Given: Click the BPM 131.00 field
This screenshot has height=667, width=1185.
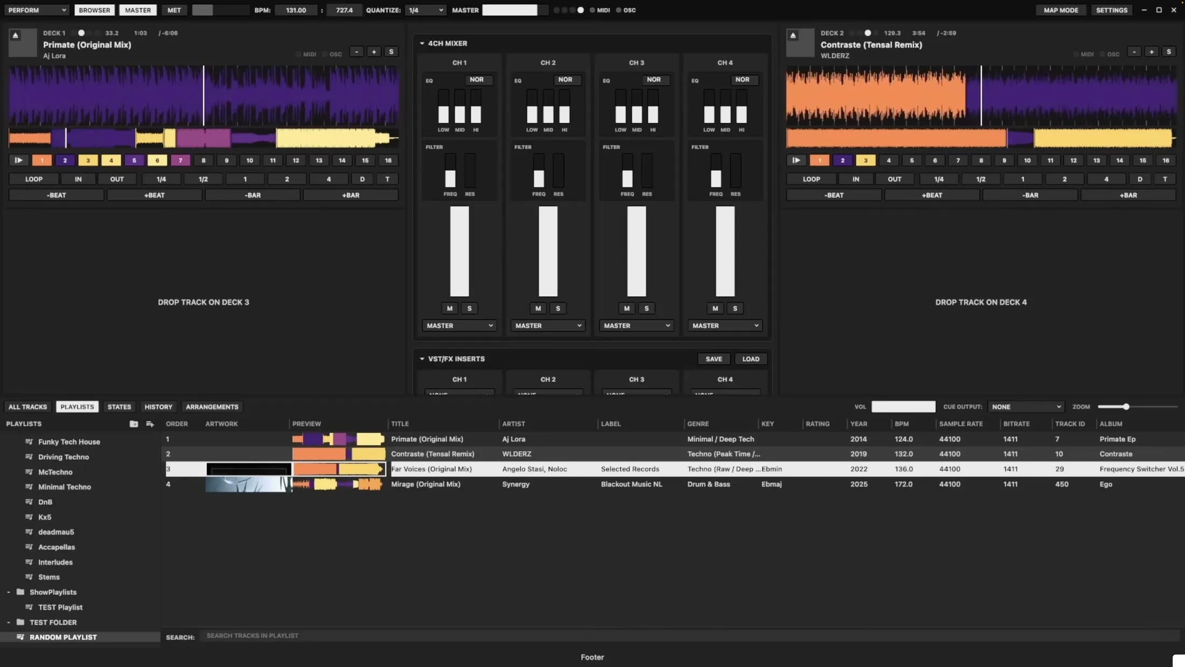Looking at the screenshot, I should pos(296,10).
